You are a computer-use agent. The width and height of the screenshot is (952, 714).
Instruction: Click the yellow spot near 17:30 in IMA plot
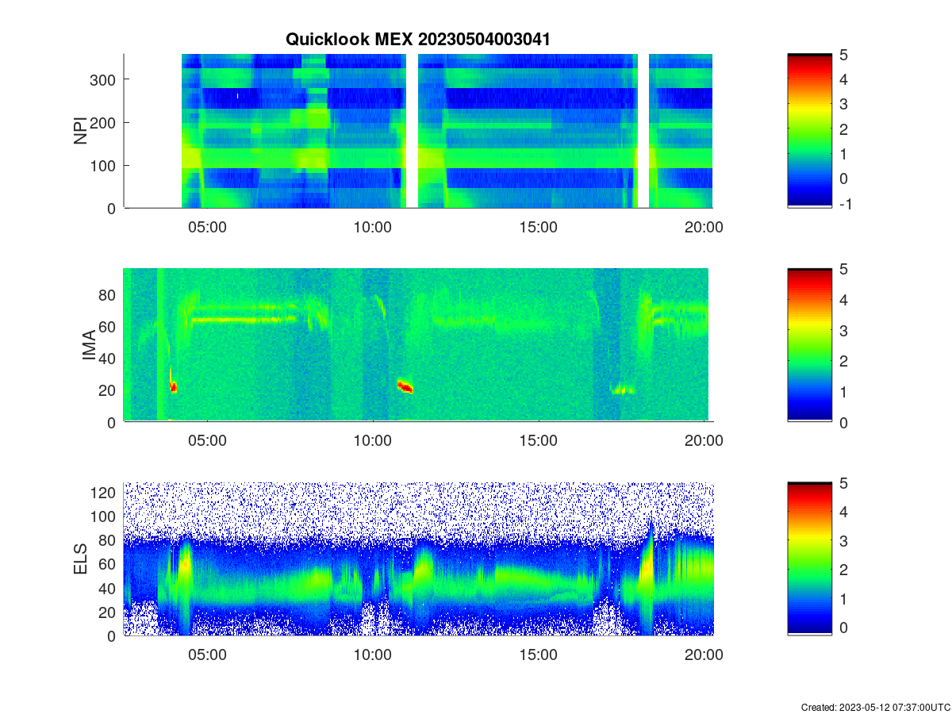pos(623,390)
